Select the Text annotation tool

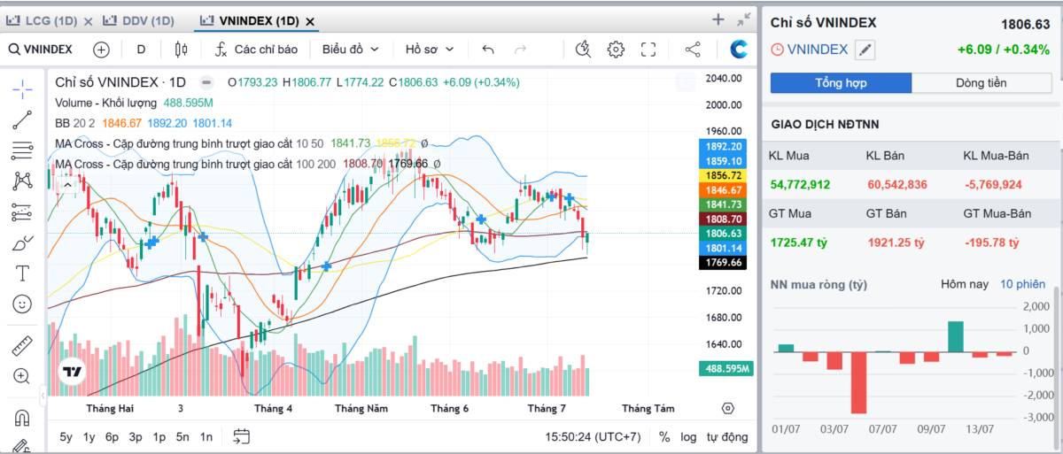point(22,273)
